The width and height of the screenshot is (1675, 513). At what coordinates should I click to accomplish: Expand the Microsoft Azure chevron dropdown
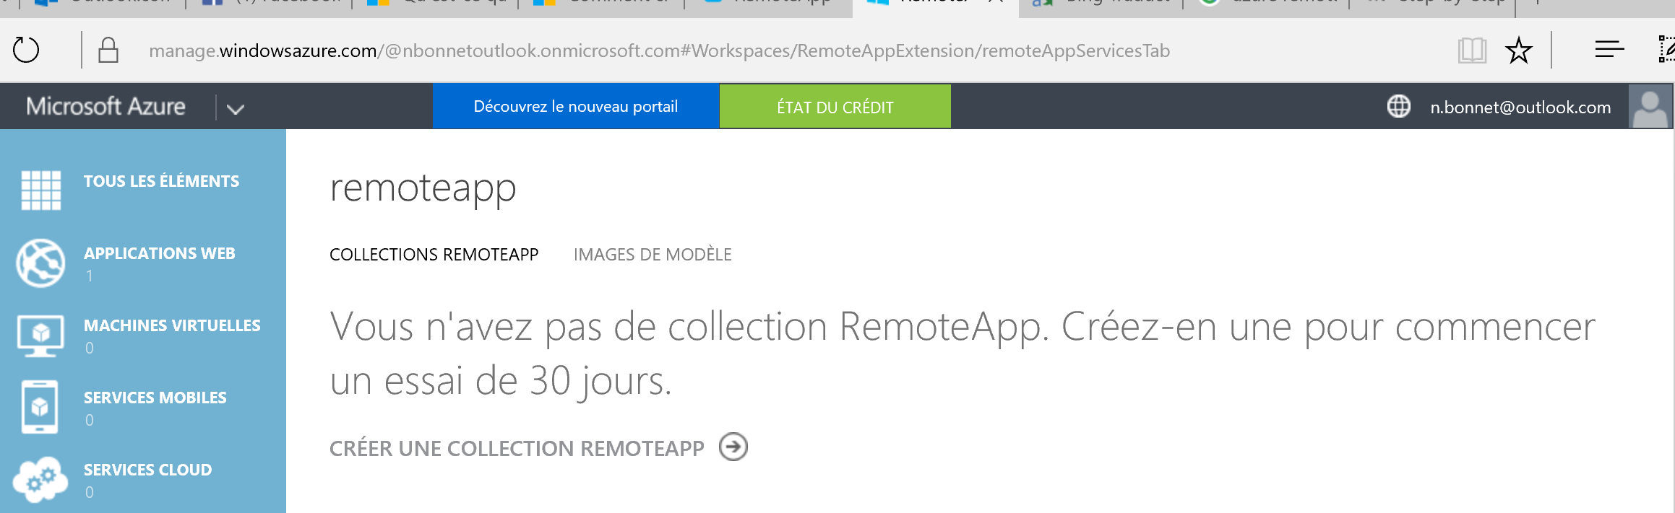pos(236,108)
